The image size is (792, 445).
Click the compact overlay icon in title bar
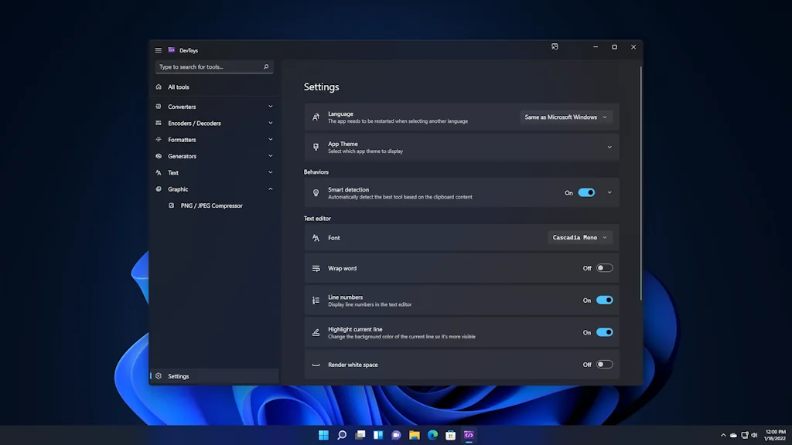555,47
